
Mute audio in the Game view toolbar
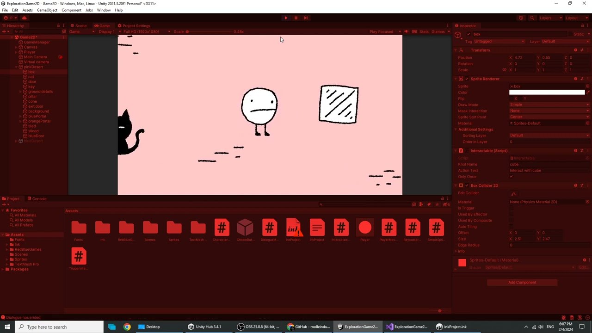point(406,31)
